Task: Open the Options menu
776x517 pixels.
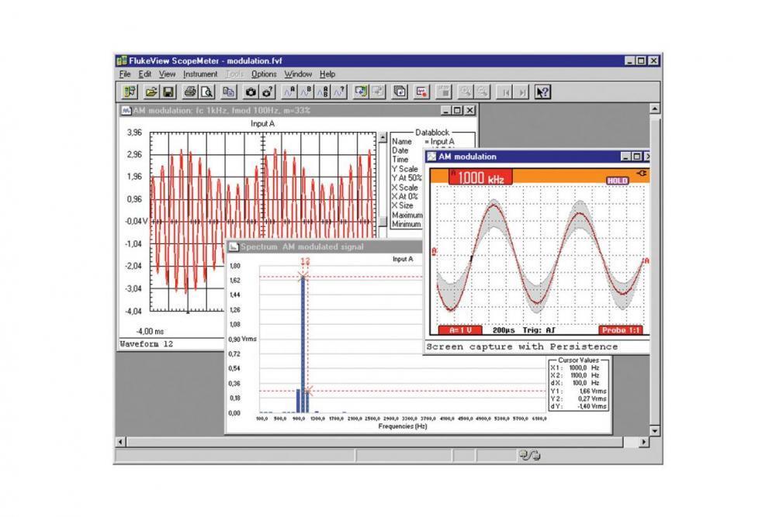Action: click(263, 74)
